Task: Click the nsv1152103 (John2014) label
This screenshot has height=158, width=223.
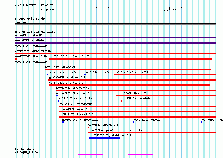Action: pos(136,98)
